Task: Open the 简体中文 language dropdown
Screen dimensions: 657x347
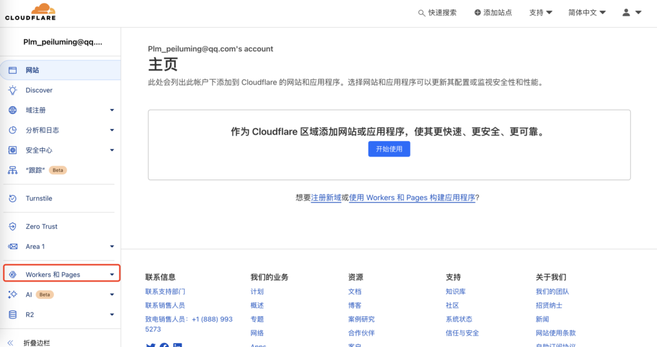Action: coord(586,13)
